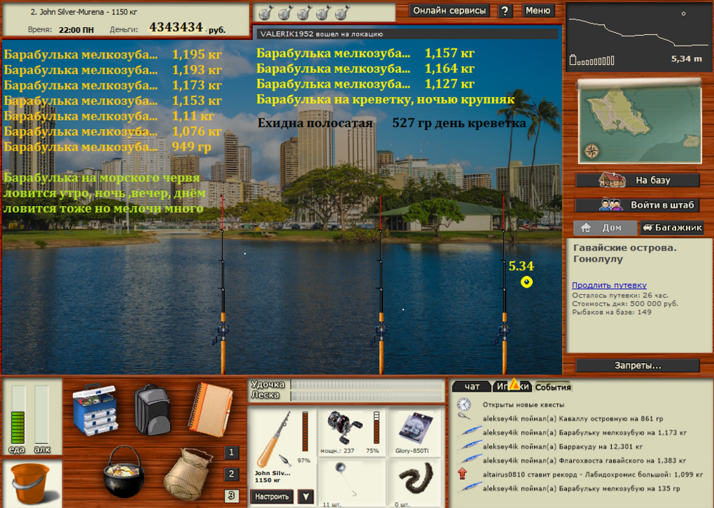Click the rod wear indicator at 97%
Screen dimensions: 714x508
(x=305, y=431)
